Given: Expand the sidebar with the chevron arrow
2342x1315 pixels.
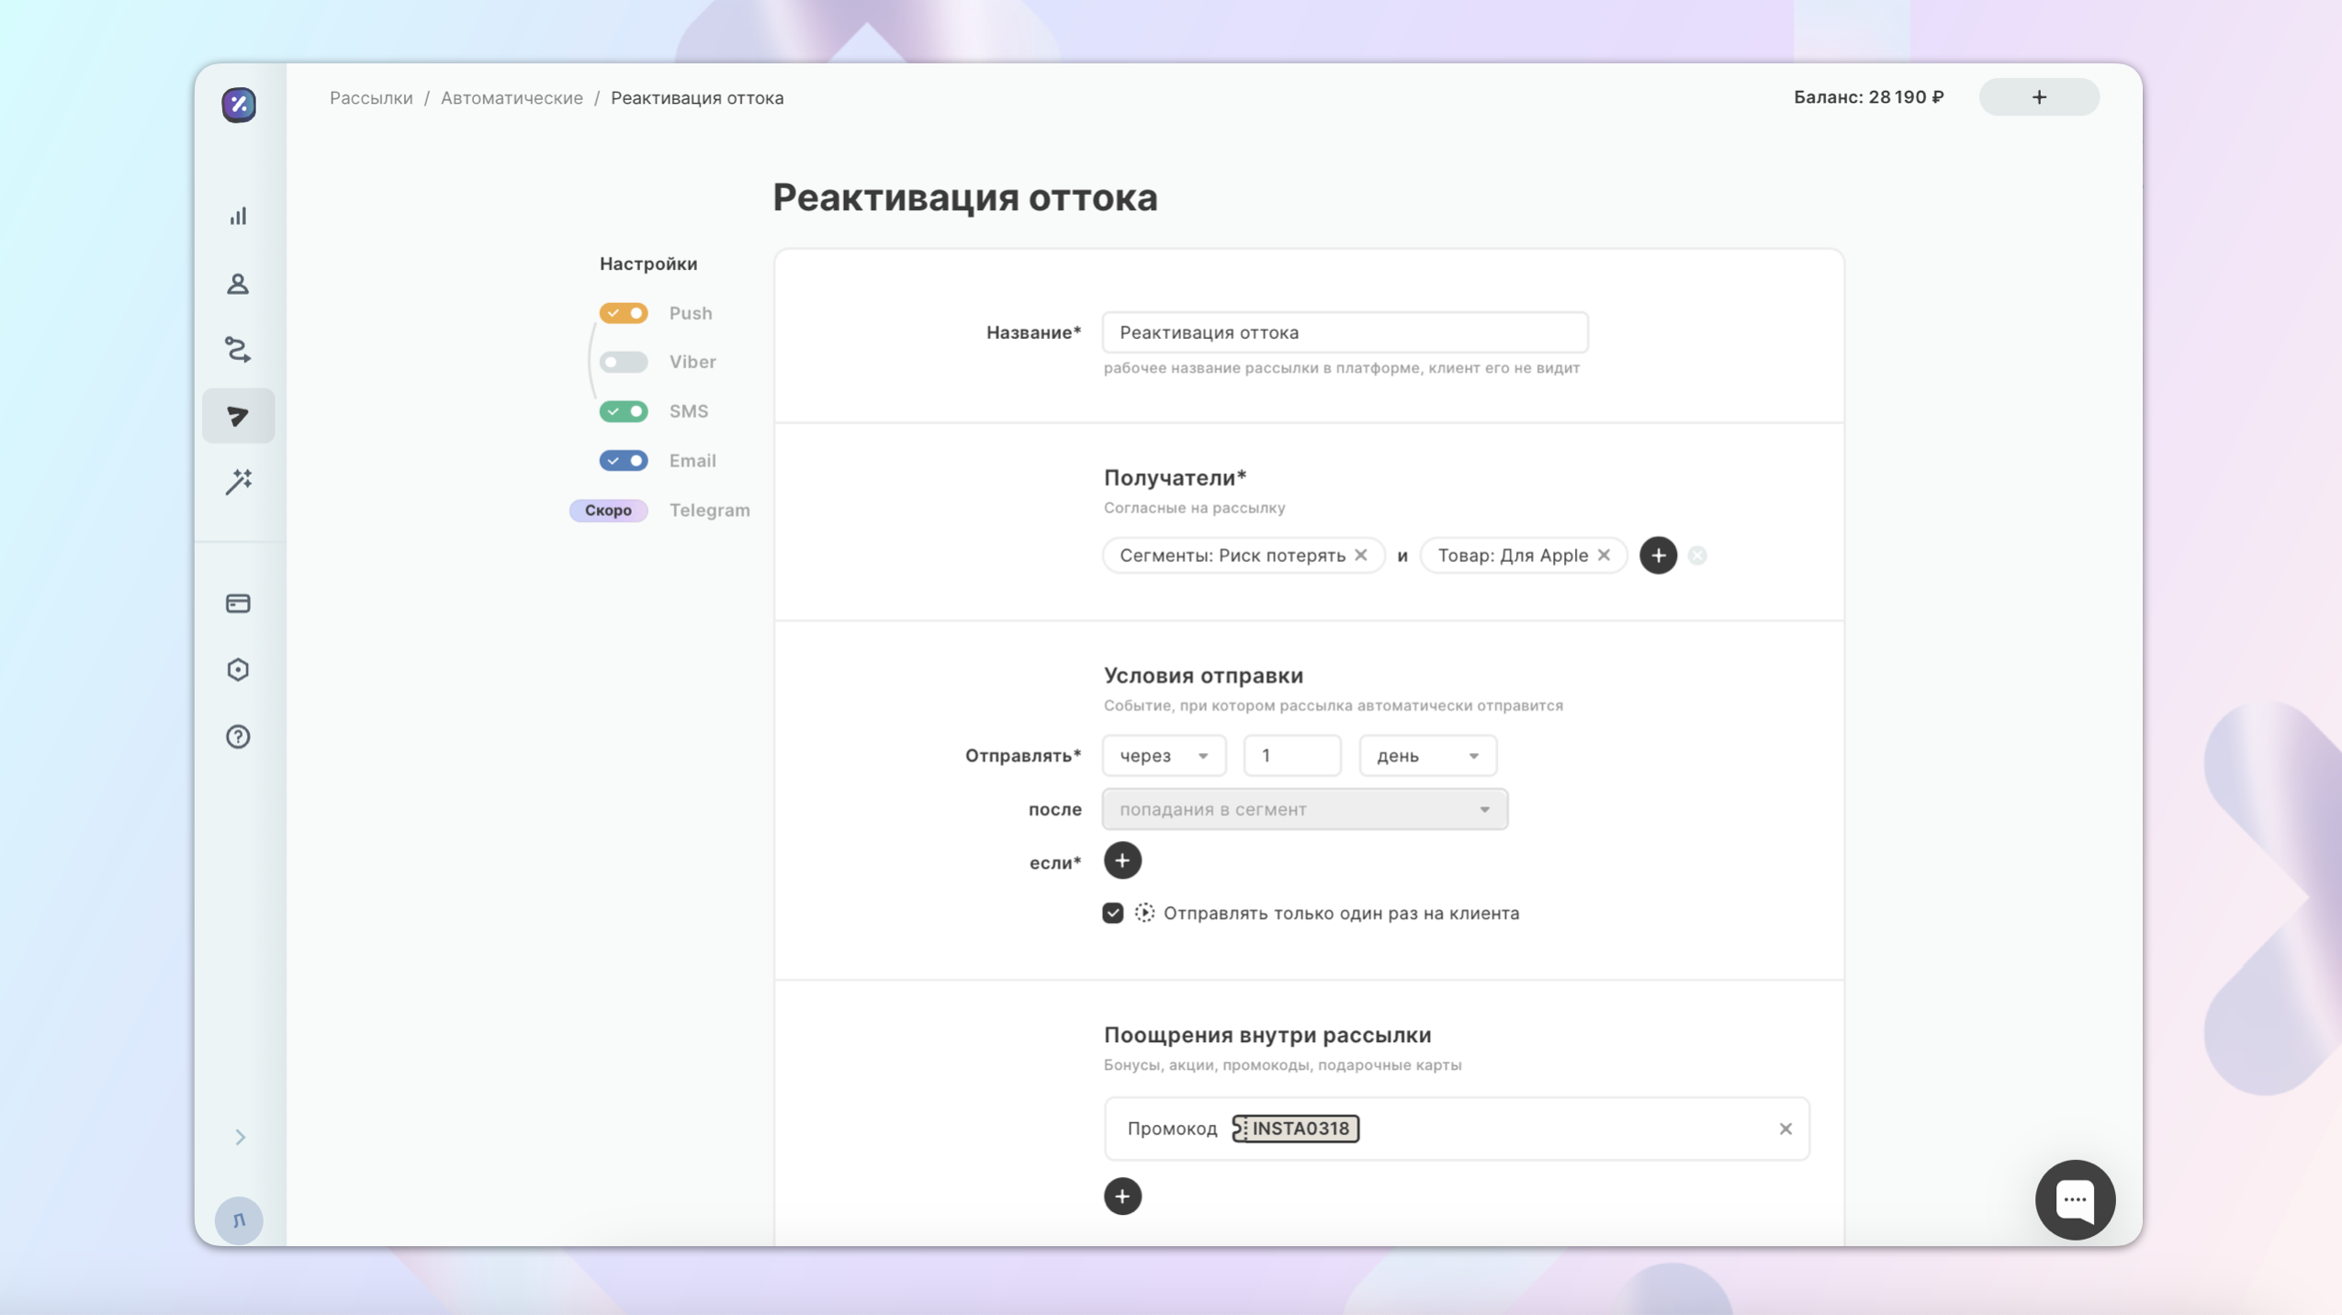Looking at the screenshot, I should tap(240, 1137).
